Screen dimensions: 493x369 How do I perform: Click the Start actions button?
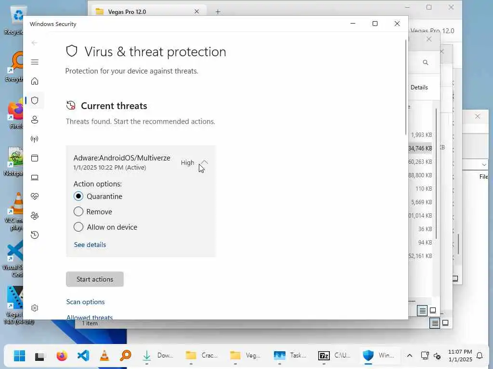click(95, 279)
